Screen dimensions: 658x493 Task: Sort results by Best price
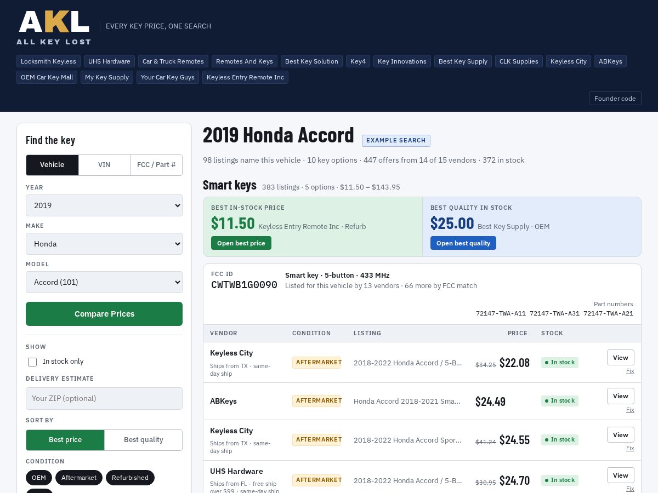point(65,440)
